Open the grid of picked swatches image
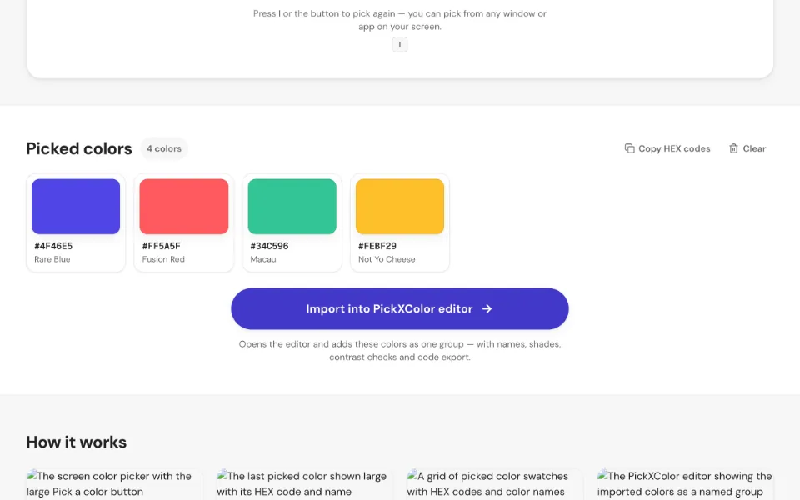 pos(495,484)
